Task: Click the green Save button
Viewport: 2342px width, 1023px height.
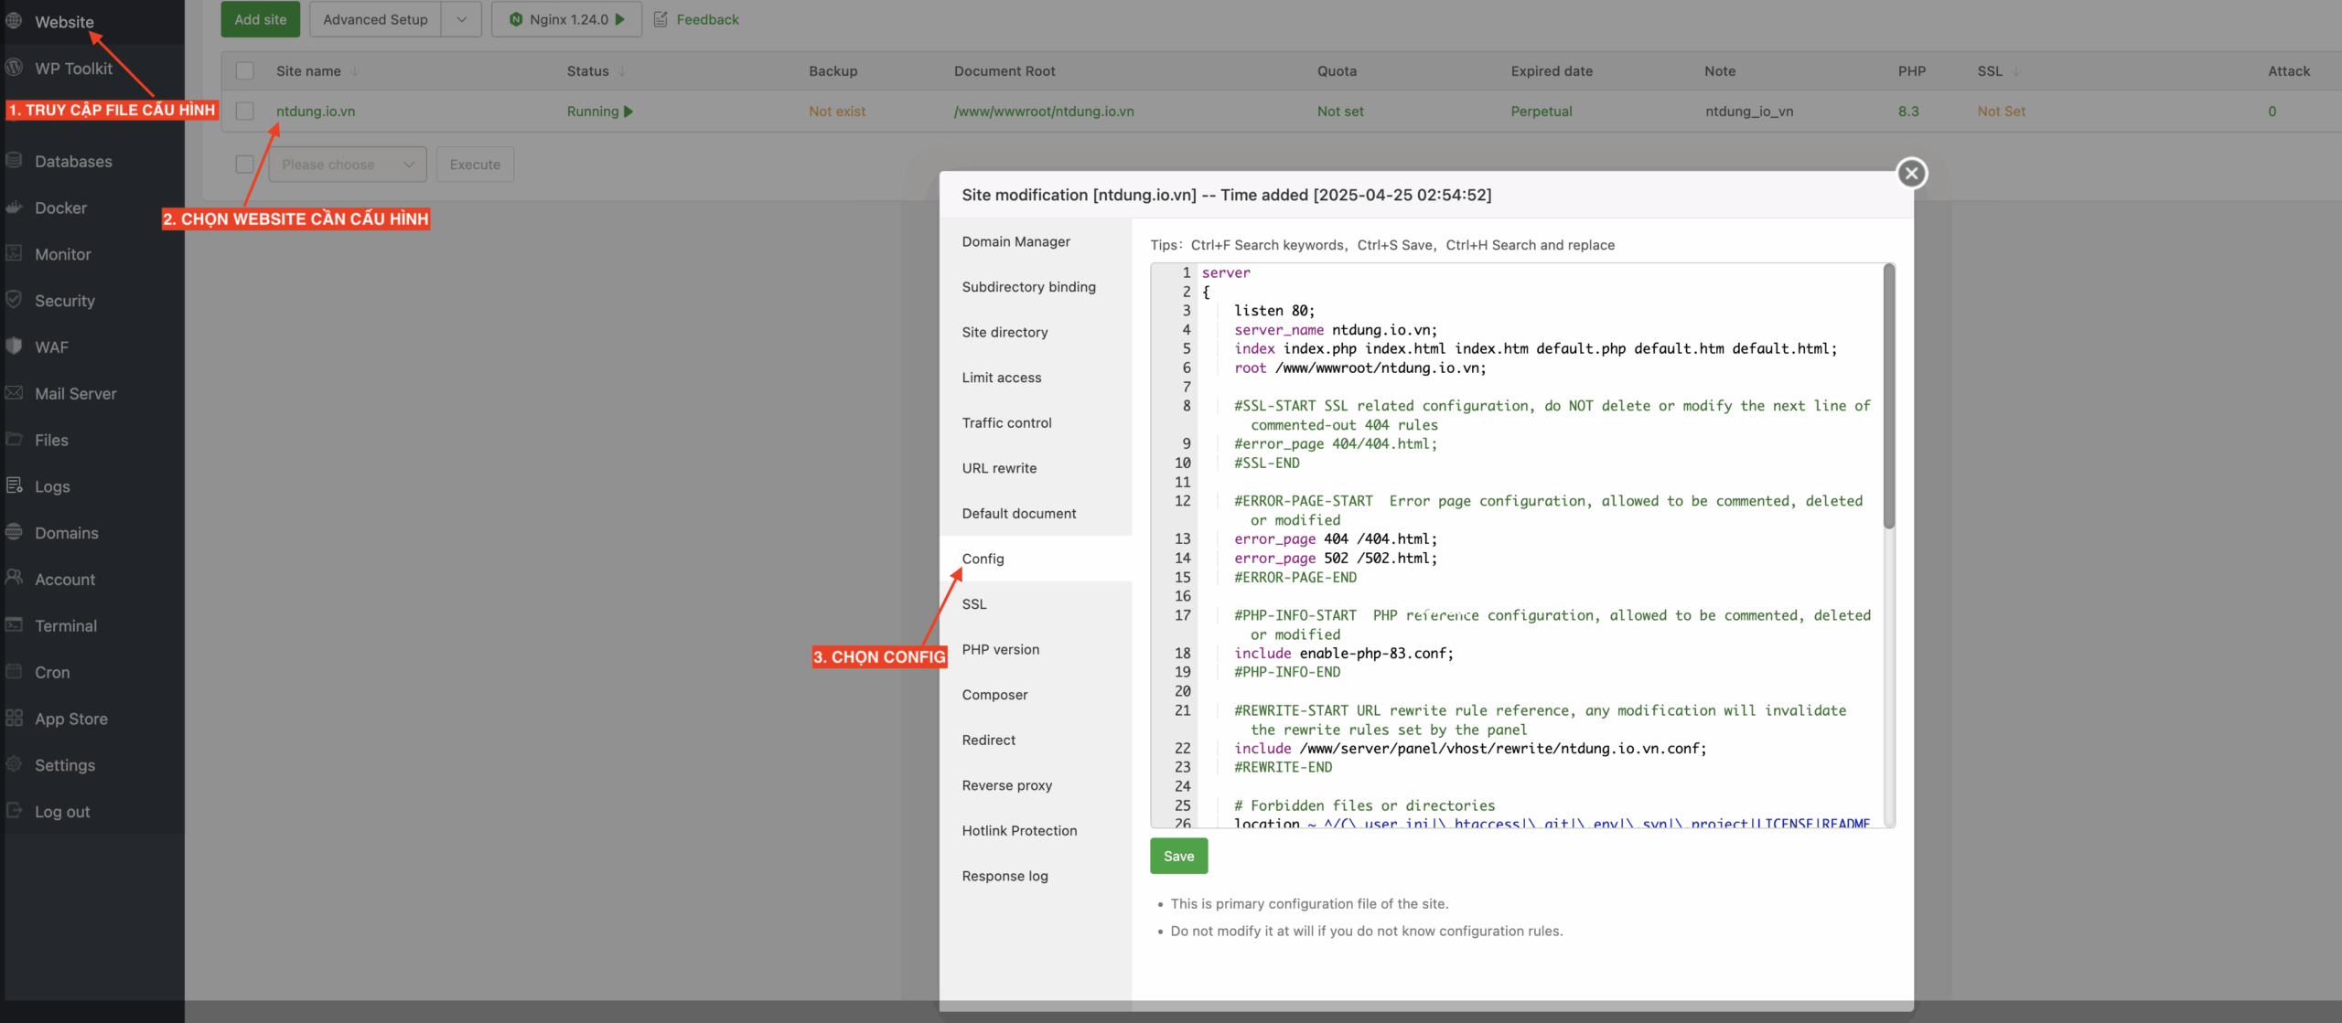Action: (1178, 856)
